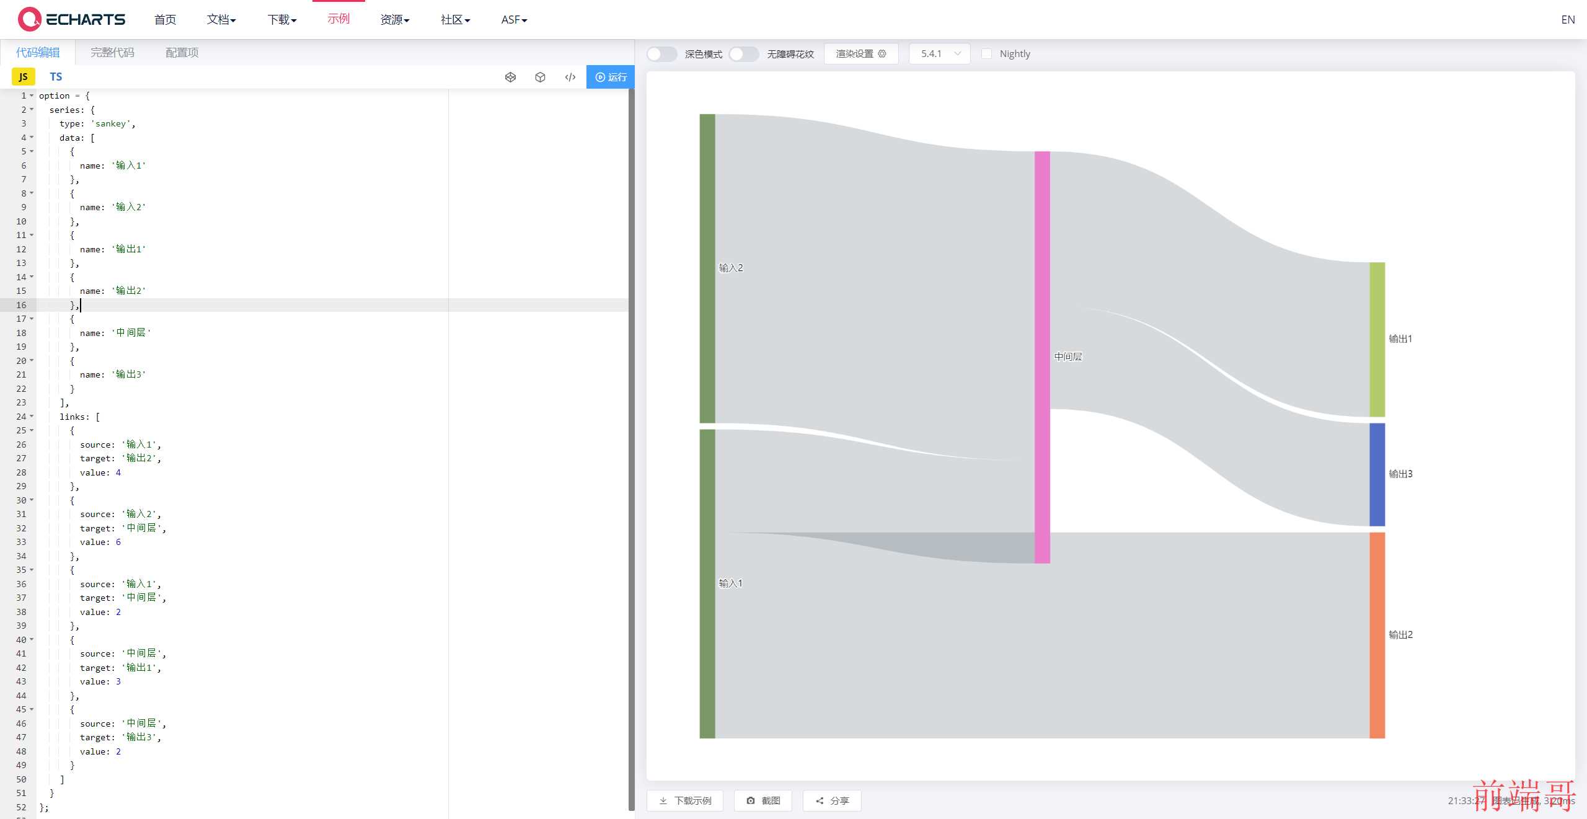1587x819 pixels.
Task: Click the green 输入1 node bar
Action: point(707,583)
